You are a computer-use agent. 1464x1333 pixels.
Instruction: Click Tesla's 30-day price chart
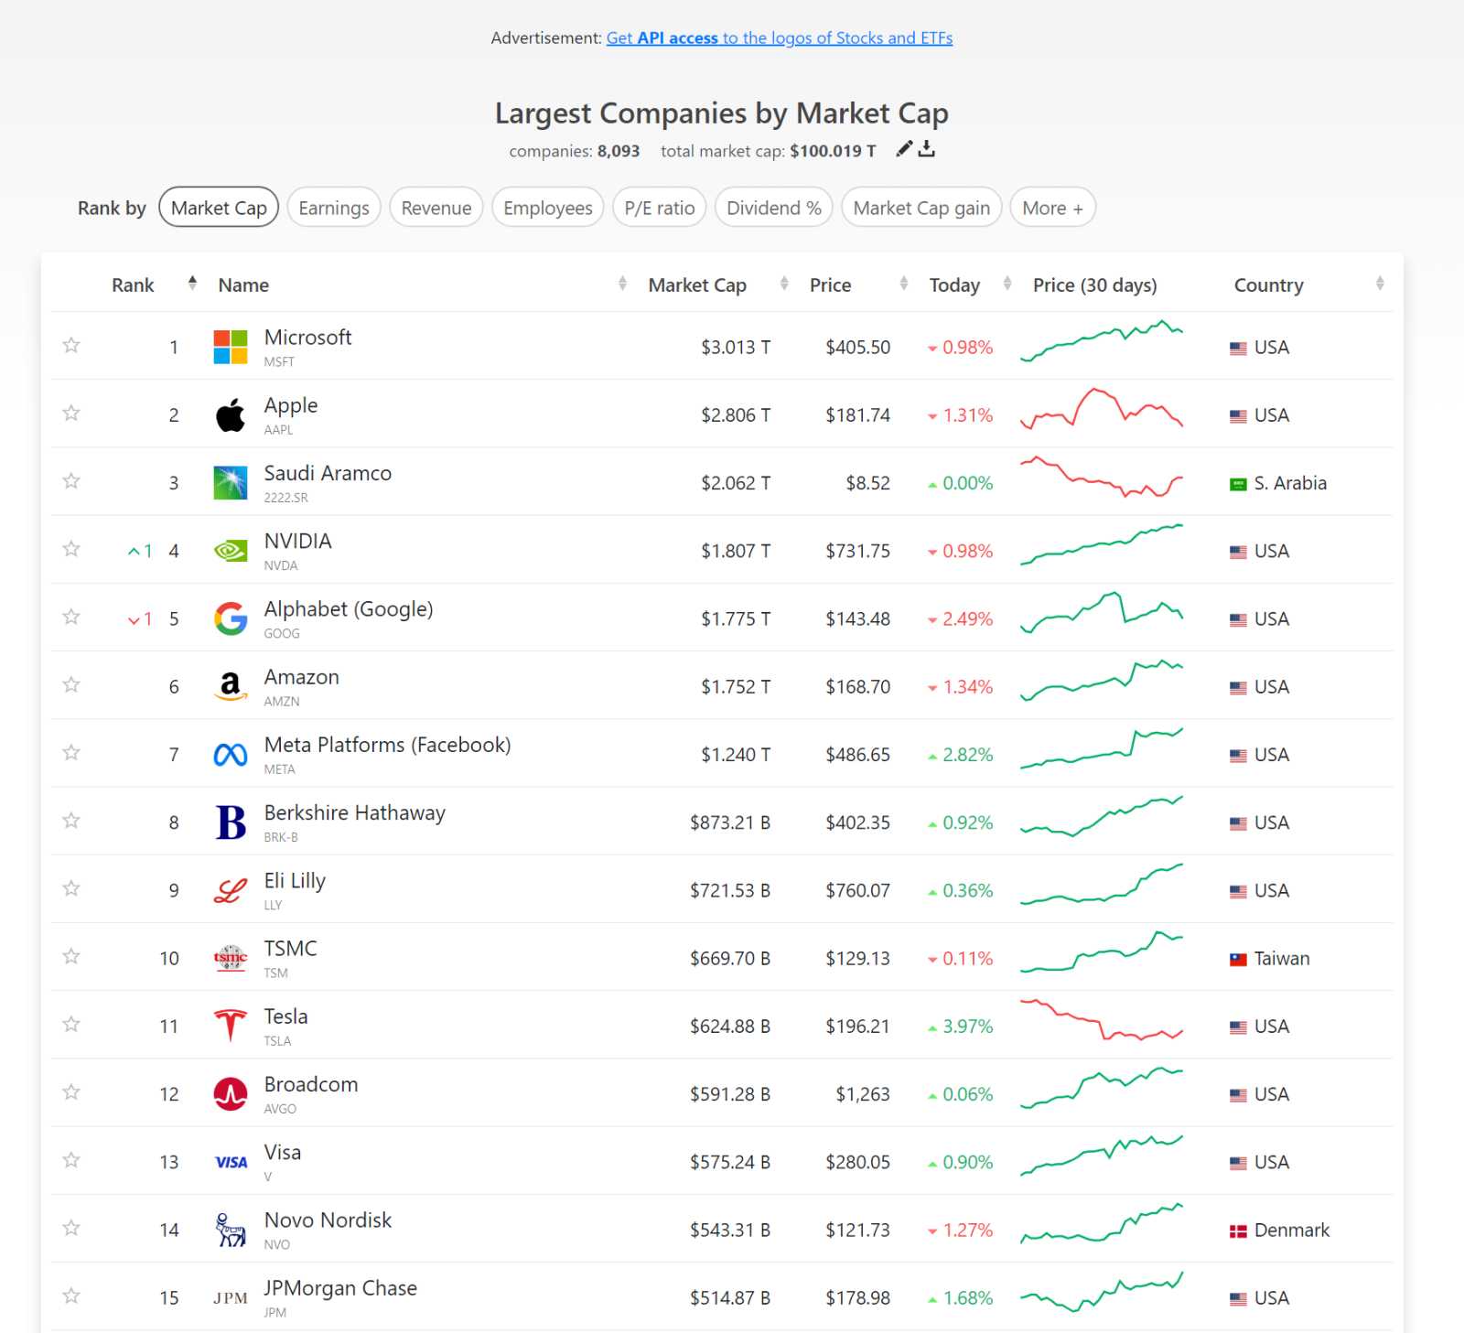coord(1102,1020)
